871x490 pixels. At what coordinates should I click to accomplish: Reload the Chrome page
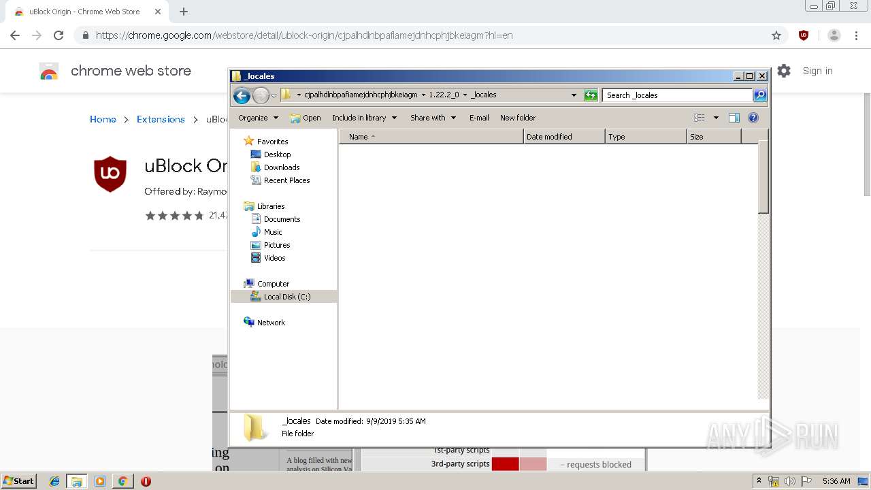coord(59,35)
